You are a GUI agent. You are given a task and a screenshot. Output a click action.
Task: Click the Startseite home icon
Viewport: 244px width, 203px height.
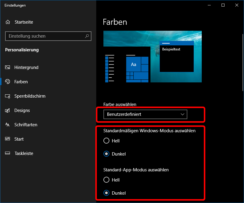(x=8, y=22)
